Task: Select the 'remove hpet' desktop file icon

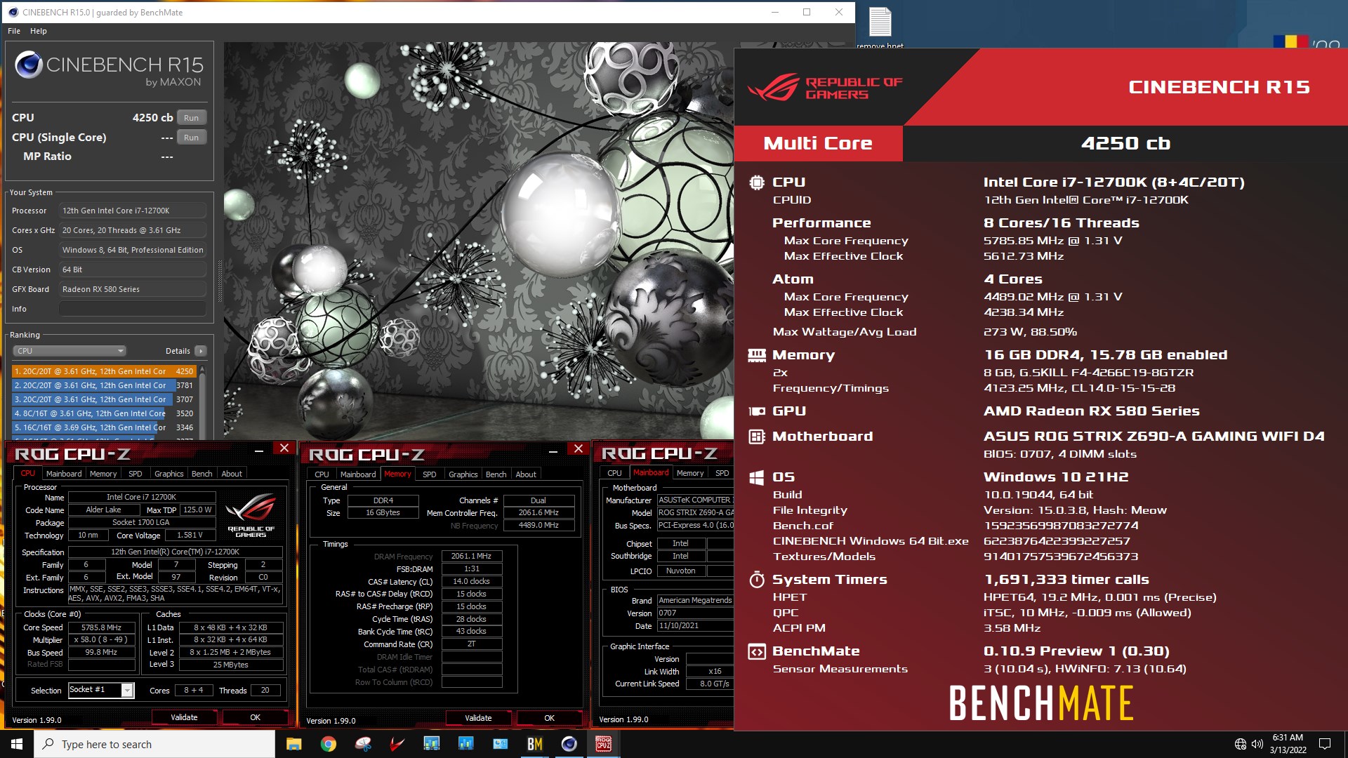Action: coord(880,27)
